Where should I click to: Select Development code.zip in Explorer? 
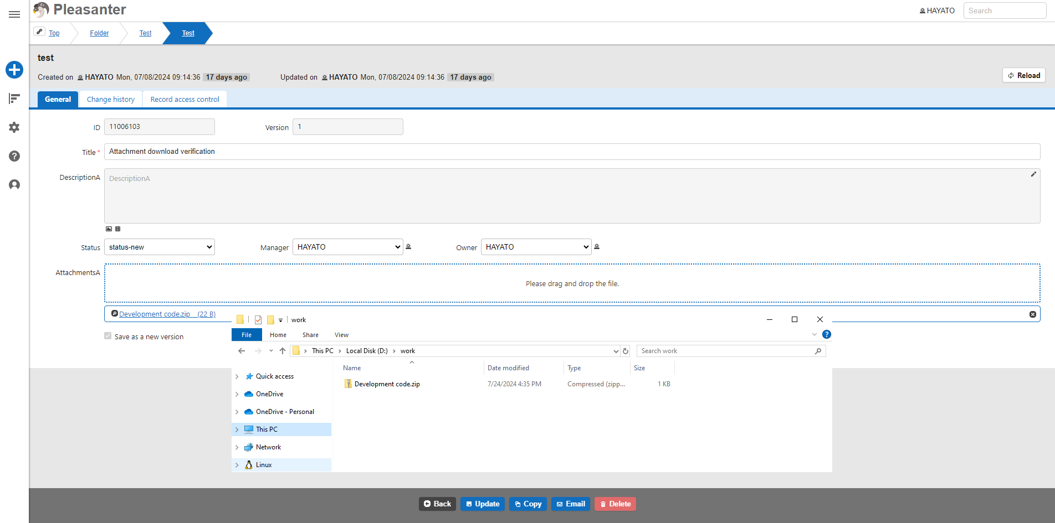[x=387, y=384]
